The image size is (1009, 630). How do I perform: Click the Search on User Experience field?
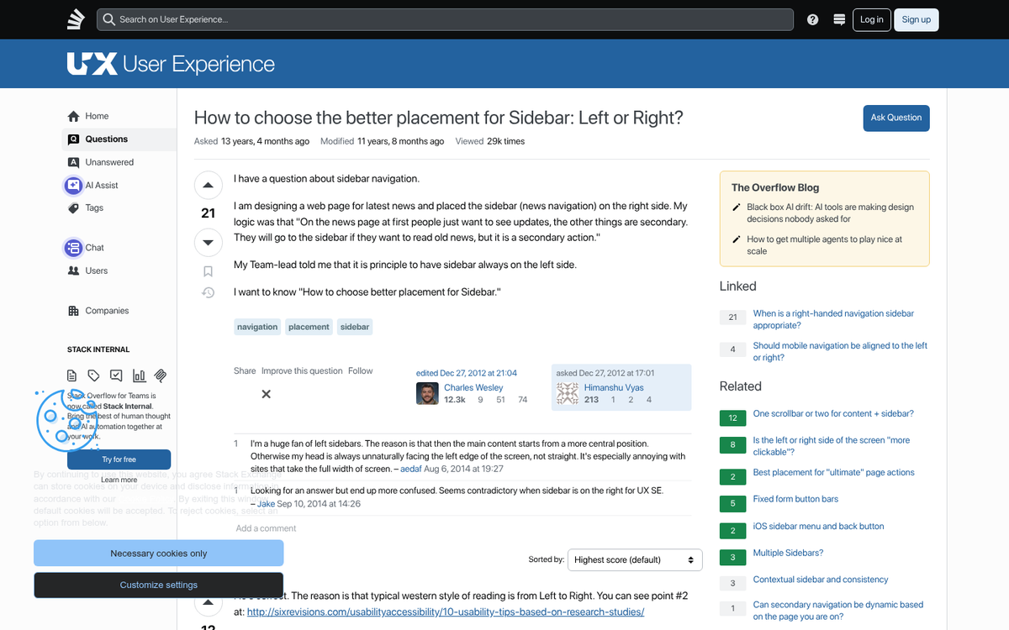446,18
